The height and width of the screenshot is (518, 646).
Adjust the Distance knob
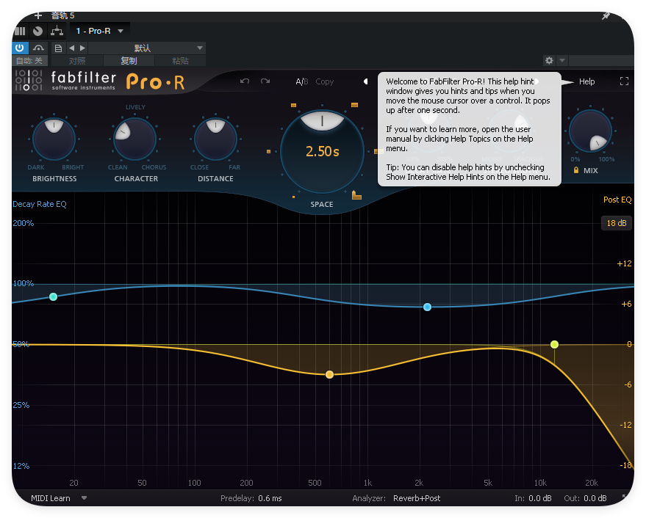click(215, 139)
